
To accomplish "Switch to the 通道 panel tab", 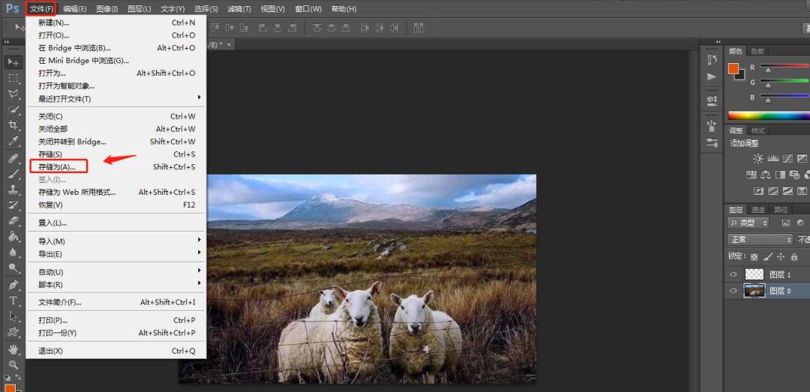I will click(x=758, y=210).
